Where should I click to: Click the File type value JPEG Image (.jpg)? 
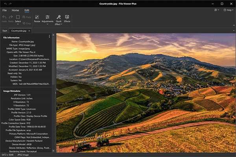click(27, 45)
